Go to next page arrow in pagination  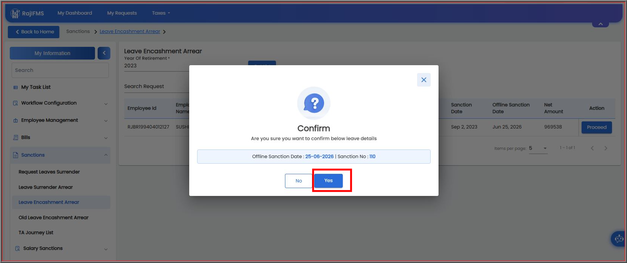pos(606,148)
